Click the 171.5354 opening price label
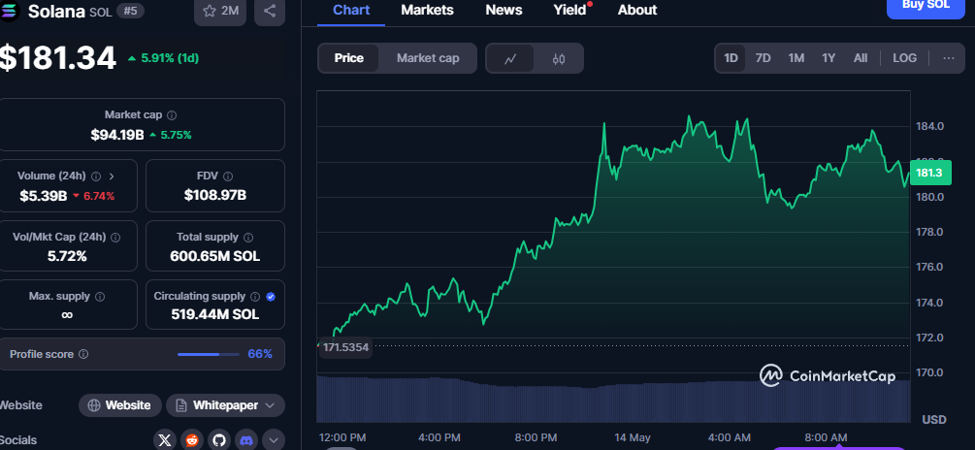This screenshot has width=975, height=450. pos(345,347)
